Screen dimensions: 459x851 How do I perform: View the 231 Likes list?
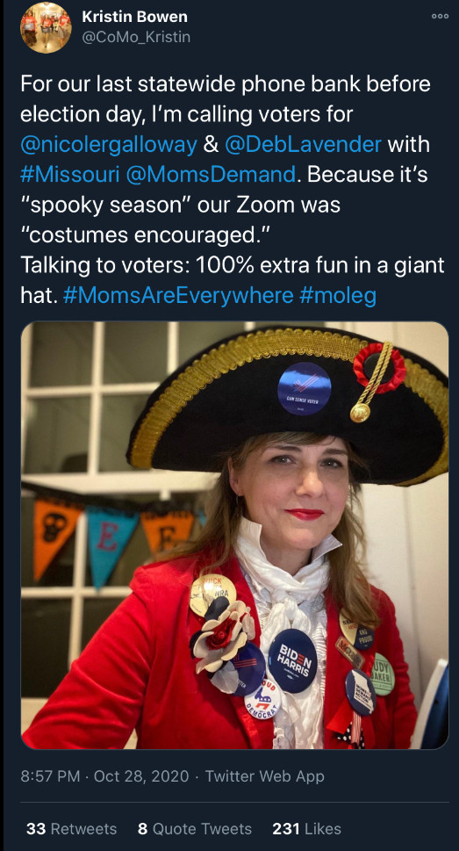click(307, 829)
